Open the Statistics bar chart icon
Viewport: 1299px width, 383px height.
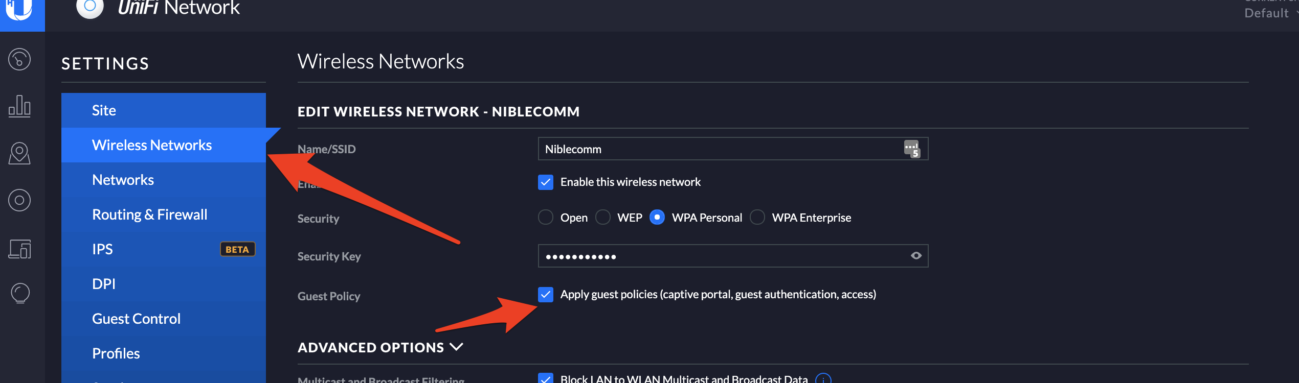(19, 106)
